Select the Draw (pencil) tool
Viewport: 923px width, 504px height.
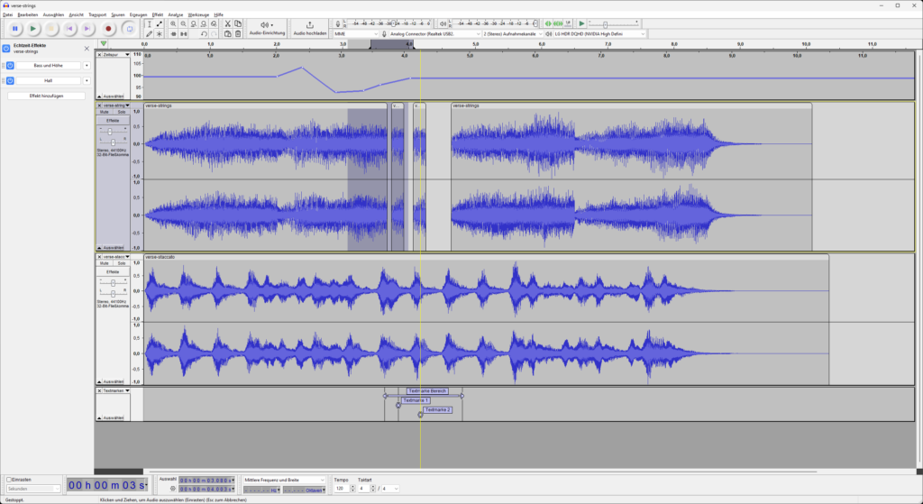click(149, 34)
